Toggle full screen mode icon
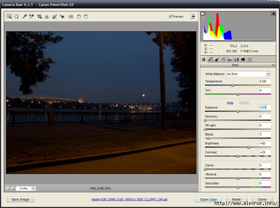Screen dimensions: 280x208 [x=192, y=17]
